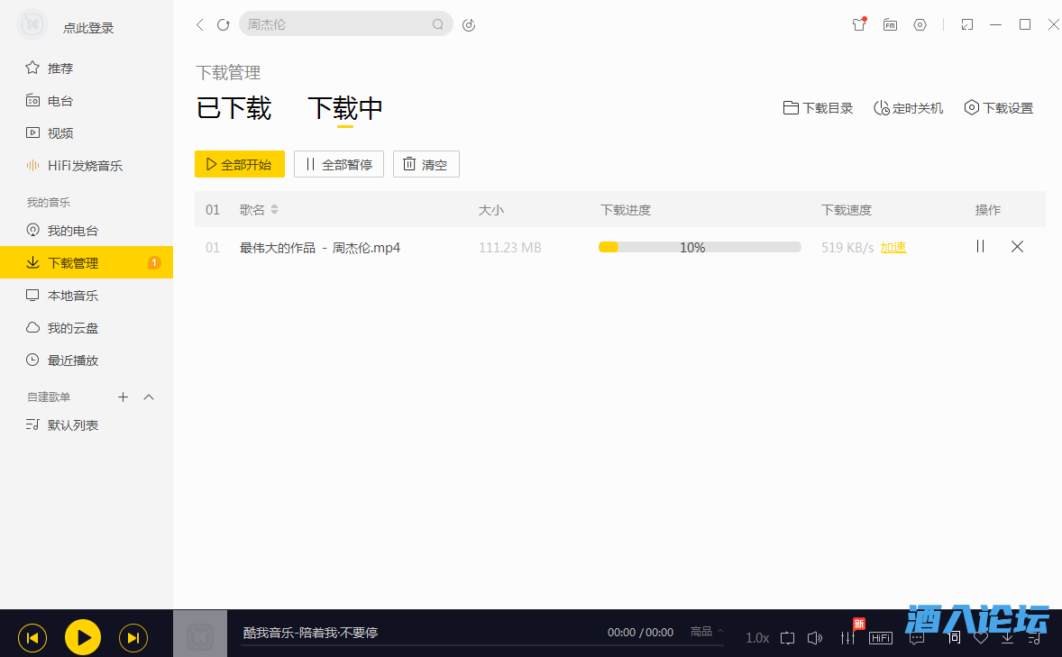1062x657 pixels.
Task: Click the FM radio icon in title bar
Action: point(890,25)
